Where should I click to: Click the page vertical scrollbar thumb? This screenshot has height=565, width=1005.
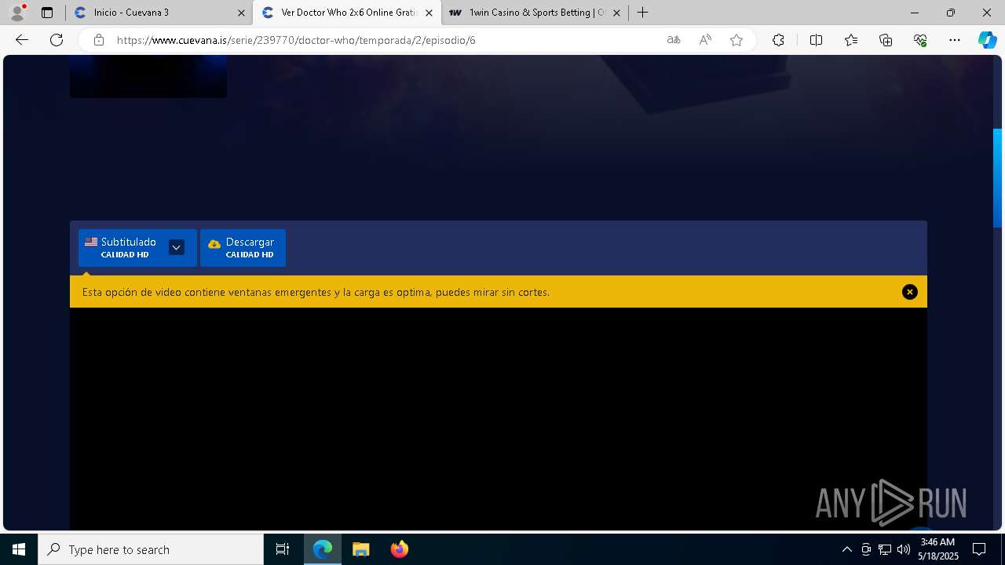pyautogui.click(x=998, y=178)
